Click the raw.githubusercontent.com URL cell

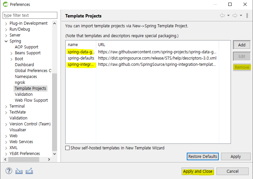(x=157, y=52)
